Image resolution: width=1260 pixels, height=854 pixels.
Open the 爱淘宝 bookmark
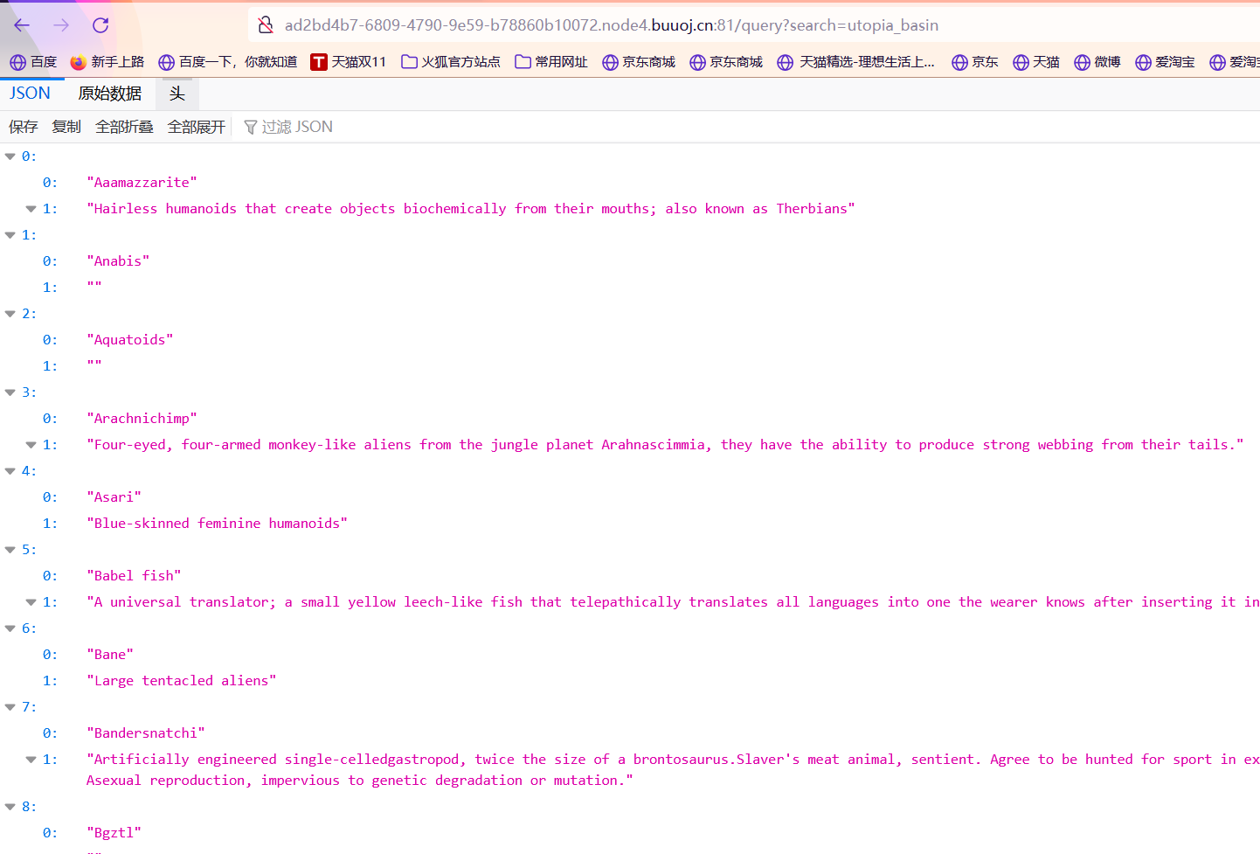point(1166,62)
